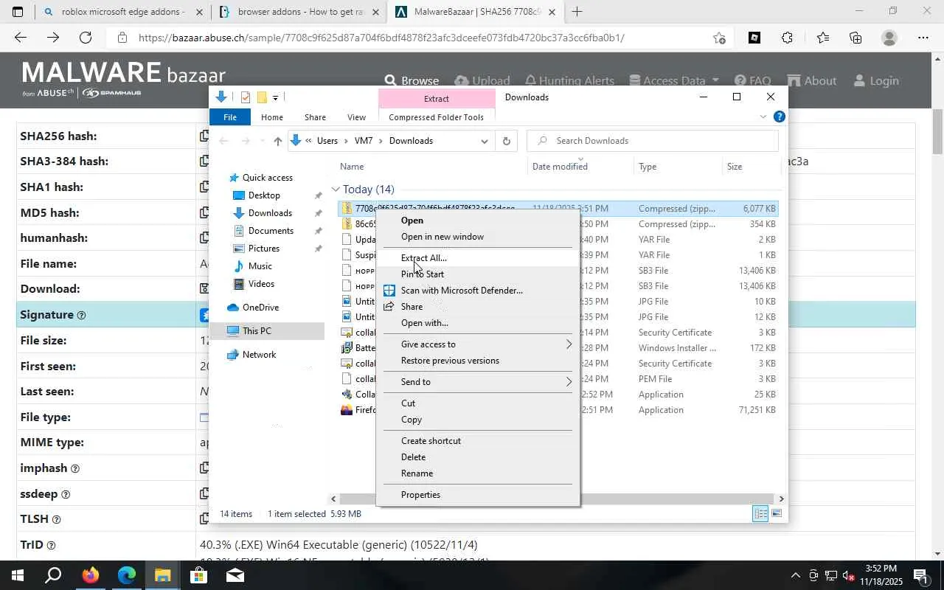Open the Mail app from the taskbar
944x590 pixels.
(235, 575)
